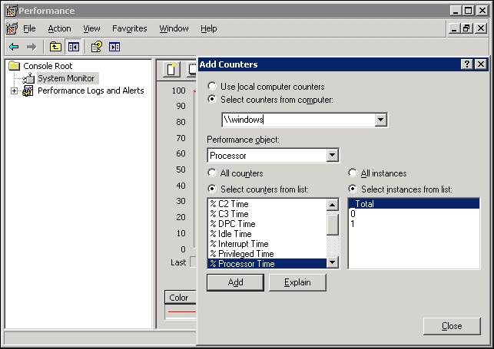This screenshot has height=349, width=494.
Task: Toggle Show/Hide Console Tree icon
Action: [73, 47]
